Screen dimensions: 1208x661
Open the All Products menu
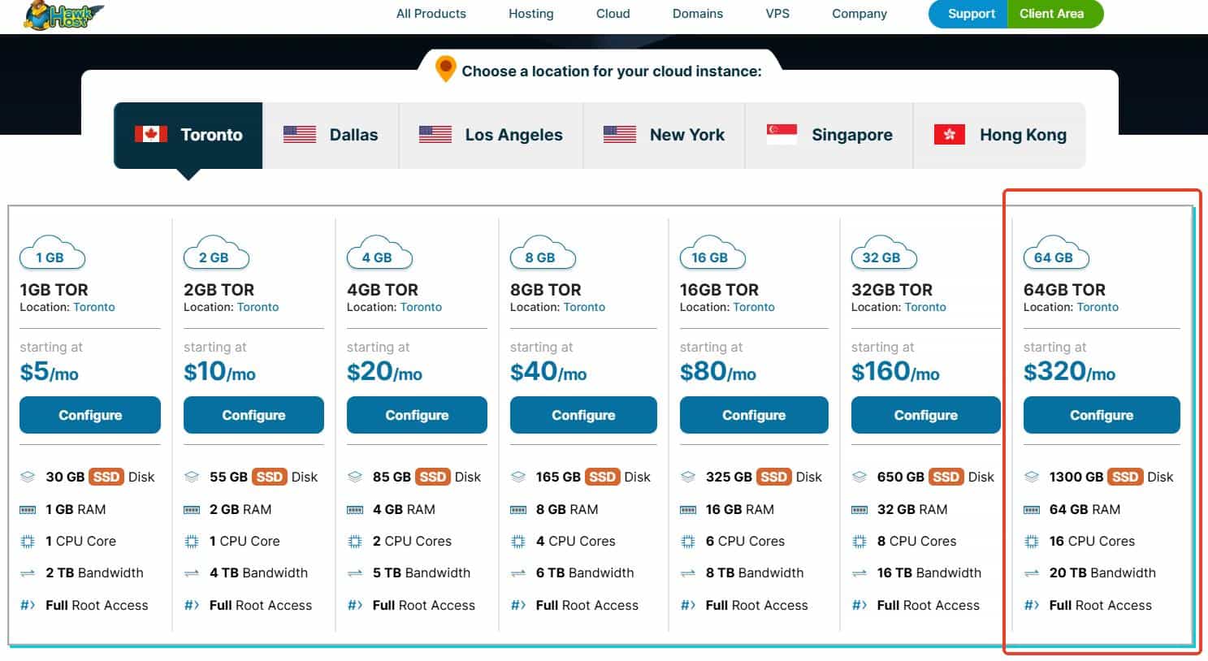[x=431, y=14]
